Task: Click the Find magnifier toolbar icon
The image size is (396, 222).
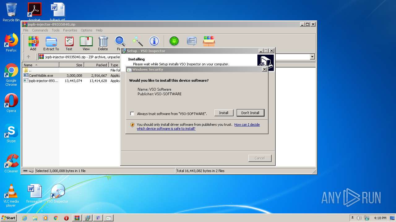Action: tap(120, 43)
